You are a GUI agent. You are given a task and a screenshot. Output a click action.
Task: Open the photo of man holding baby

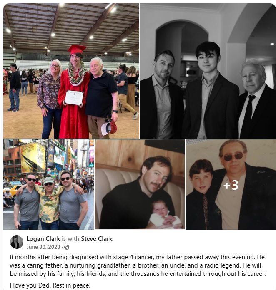pyautogui.click(x=140, y=184)
